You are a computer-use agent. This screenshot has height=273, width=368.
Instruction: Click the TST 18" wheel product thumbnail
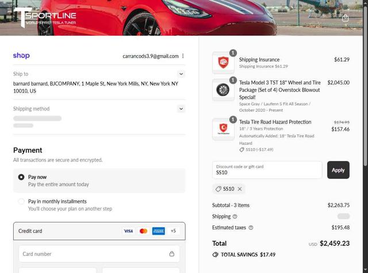point(223,90)
